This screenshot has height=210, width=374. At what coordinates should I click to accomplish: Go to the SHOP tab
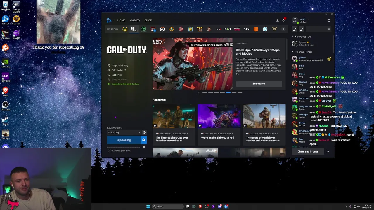pos(148,20)
